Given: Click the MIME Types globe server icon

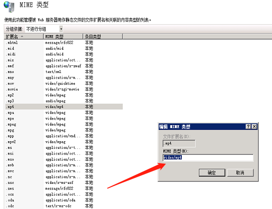Looking at the screenshot, I should [x=9, y=7].
